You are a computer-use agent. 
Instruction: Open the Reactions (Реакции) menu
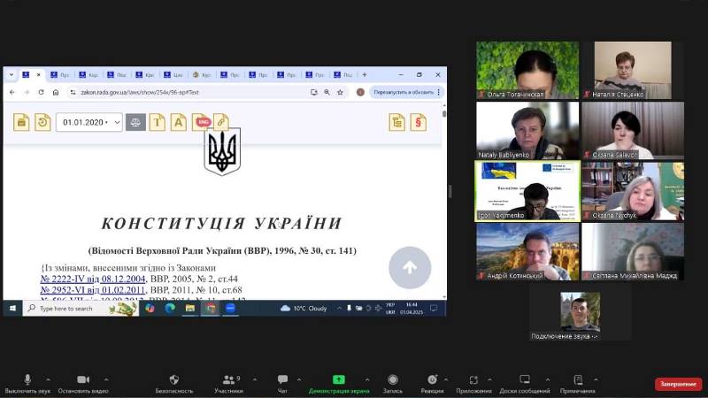pyautogui.click(x=432, y=384)
